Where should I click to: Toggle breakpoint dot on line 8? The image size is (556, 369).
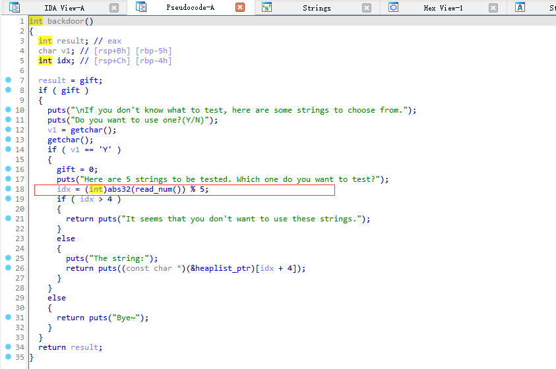8,90
